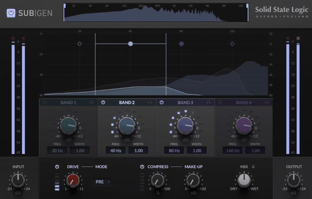Open the MODE dropdown showing PRE
The height and width of the screenshot is (199, 312).
[x=102, y=181]
